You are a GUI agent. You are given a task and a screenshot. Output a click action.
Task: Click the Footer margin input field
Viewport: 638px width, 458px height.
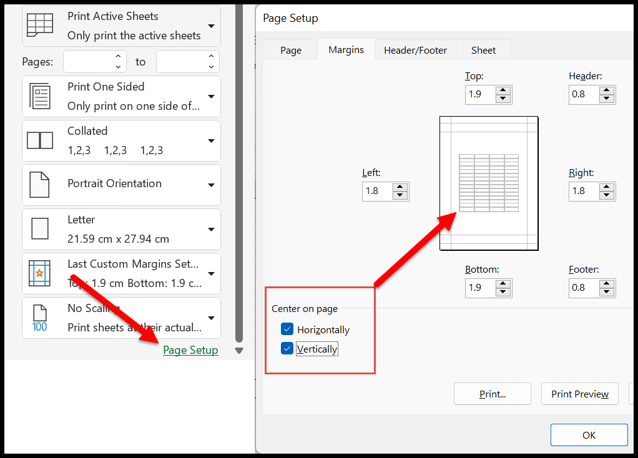coord(584,288)
